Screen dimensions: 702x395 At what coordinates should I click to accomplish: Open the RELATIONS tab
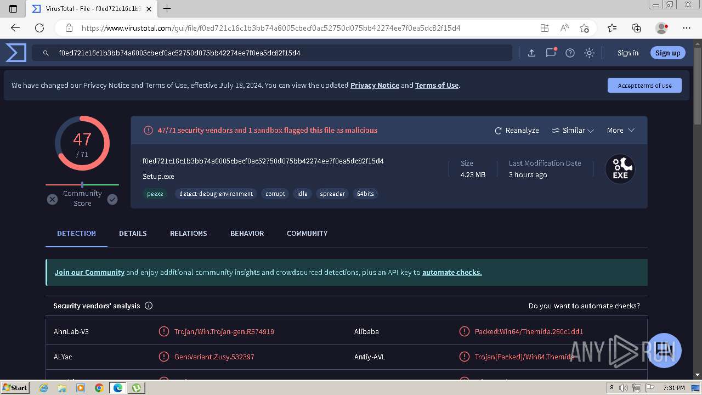click(x=189, y=233)
